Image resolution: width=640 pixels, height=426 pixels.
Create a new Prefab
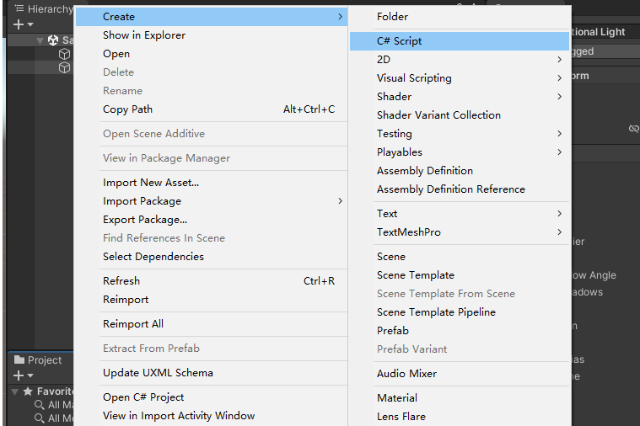(460, 331)
